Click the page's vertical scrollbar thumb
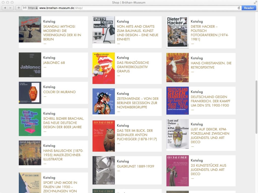This screenshot has width=258, height=193. [256, 107]
